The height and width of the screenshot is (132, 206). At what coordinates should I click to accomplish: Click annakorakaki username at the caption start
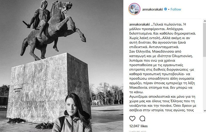pyautogui.click(x=140, y=24)
